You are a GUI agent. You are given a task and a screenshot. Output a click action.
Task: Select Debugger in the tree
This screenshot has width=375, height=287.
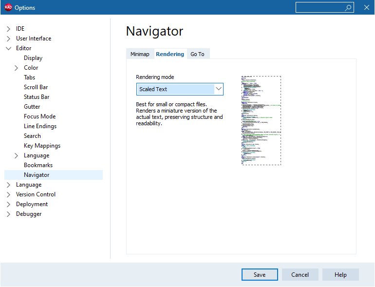(29, 214)
